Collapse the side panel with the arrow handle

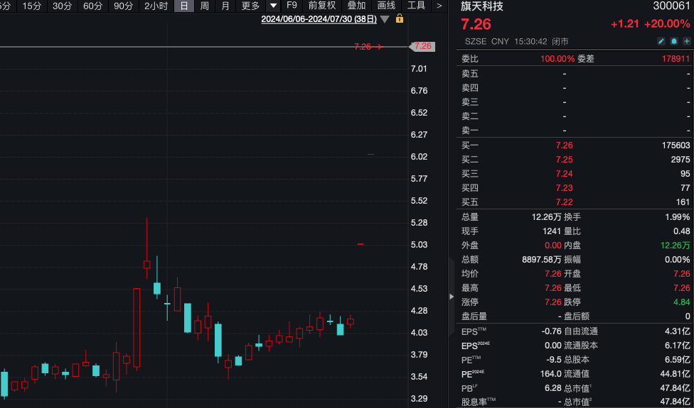tap(451, 296)
